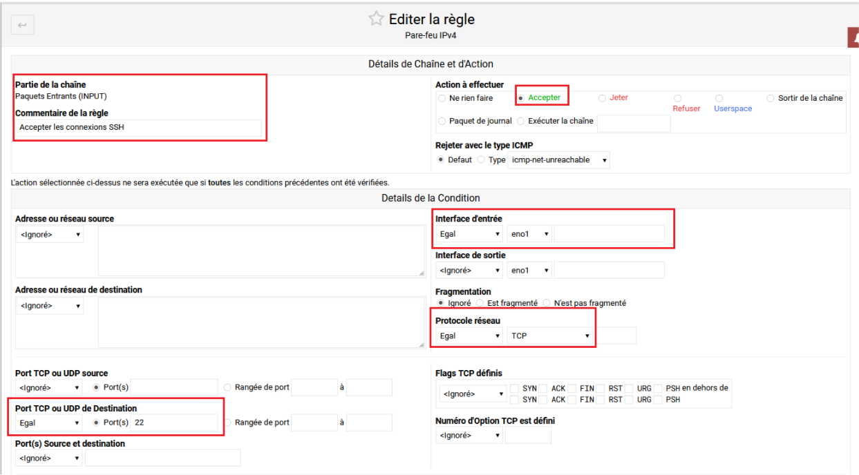Open the eno1 dropdown for Interface d'entrée
The width and height of the screenshot is (859, 475).
[x=529, y=233]
